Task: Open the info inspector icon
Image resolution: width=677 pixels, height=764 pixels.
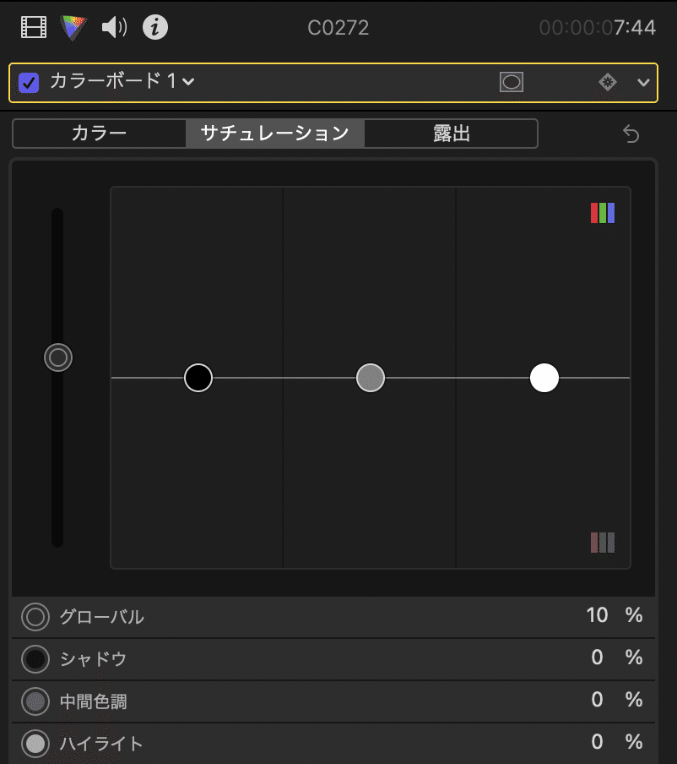Action: tap(154, 28)
